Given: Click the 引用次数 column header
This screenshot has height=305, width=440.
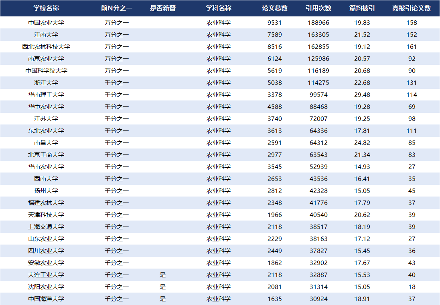Looking at the screenshot, I should 318,8.
